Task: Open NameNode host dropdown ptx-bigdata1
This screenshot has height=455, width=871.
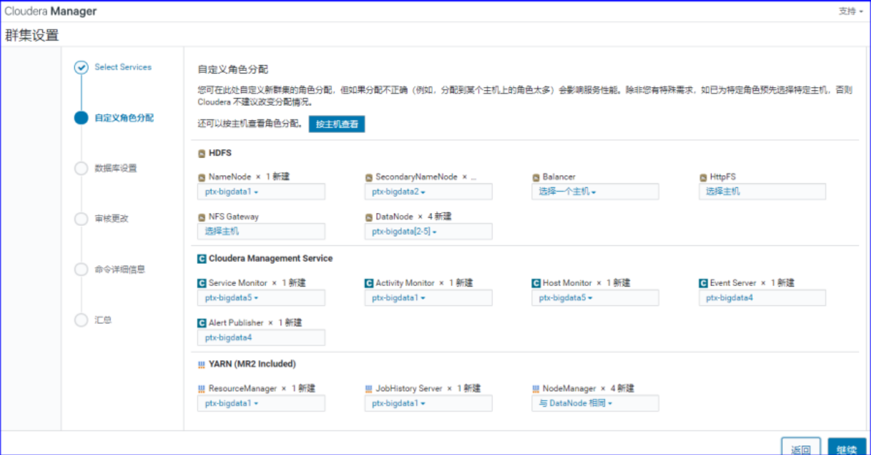Action: pos(261,192)
